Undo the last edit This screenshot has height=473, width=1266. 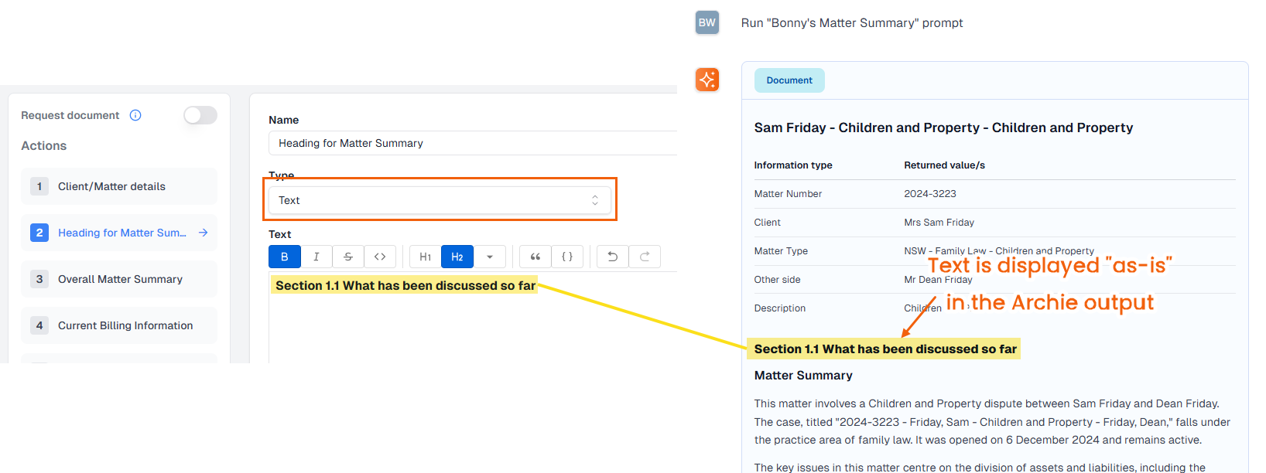tap(612, 257)
